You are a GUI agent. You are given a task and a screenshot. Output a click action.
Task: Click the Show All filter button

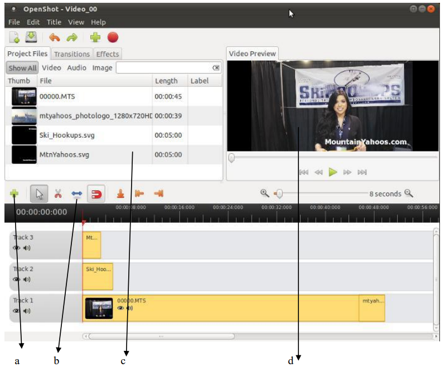click(x=22, y=68)
